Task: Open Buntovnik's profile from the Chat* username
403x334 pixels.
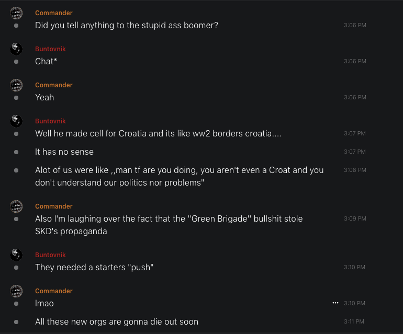Action: pyautogui.click(x=50, y=49)
